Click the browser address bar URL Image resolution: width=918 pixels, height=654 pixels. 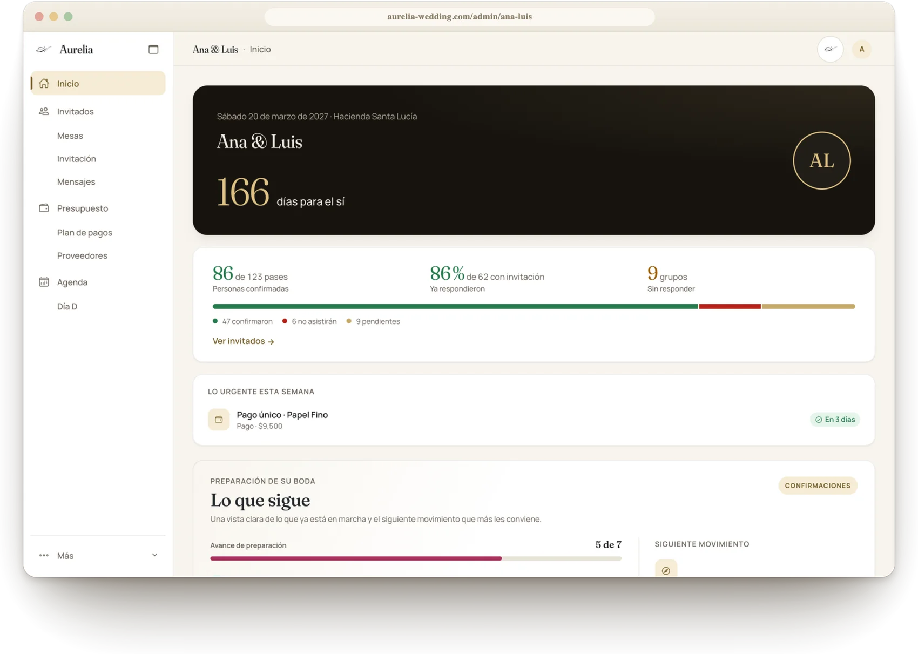click(x=460, y=17)
